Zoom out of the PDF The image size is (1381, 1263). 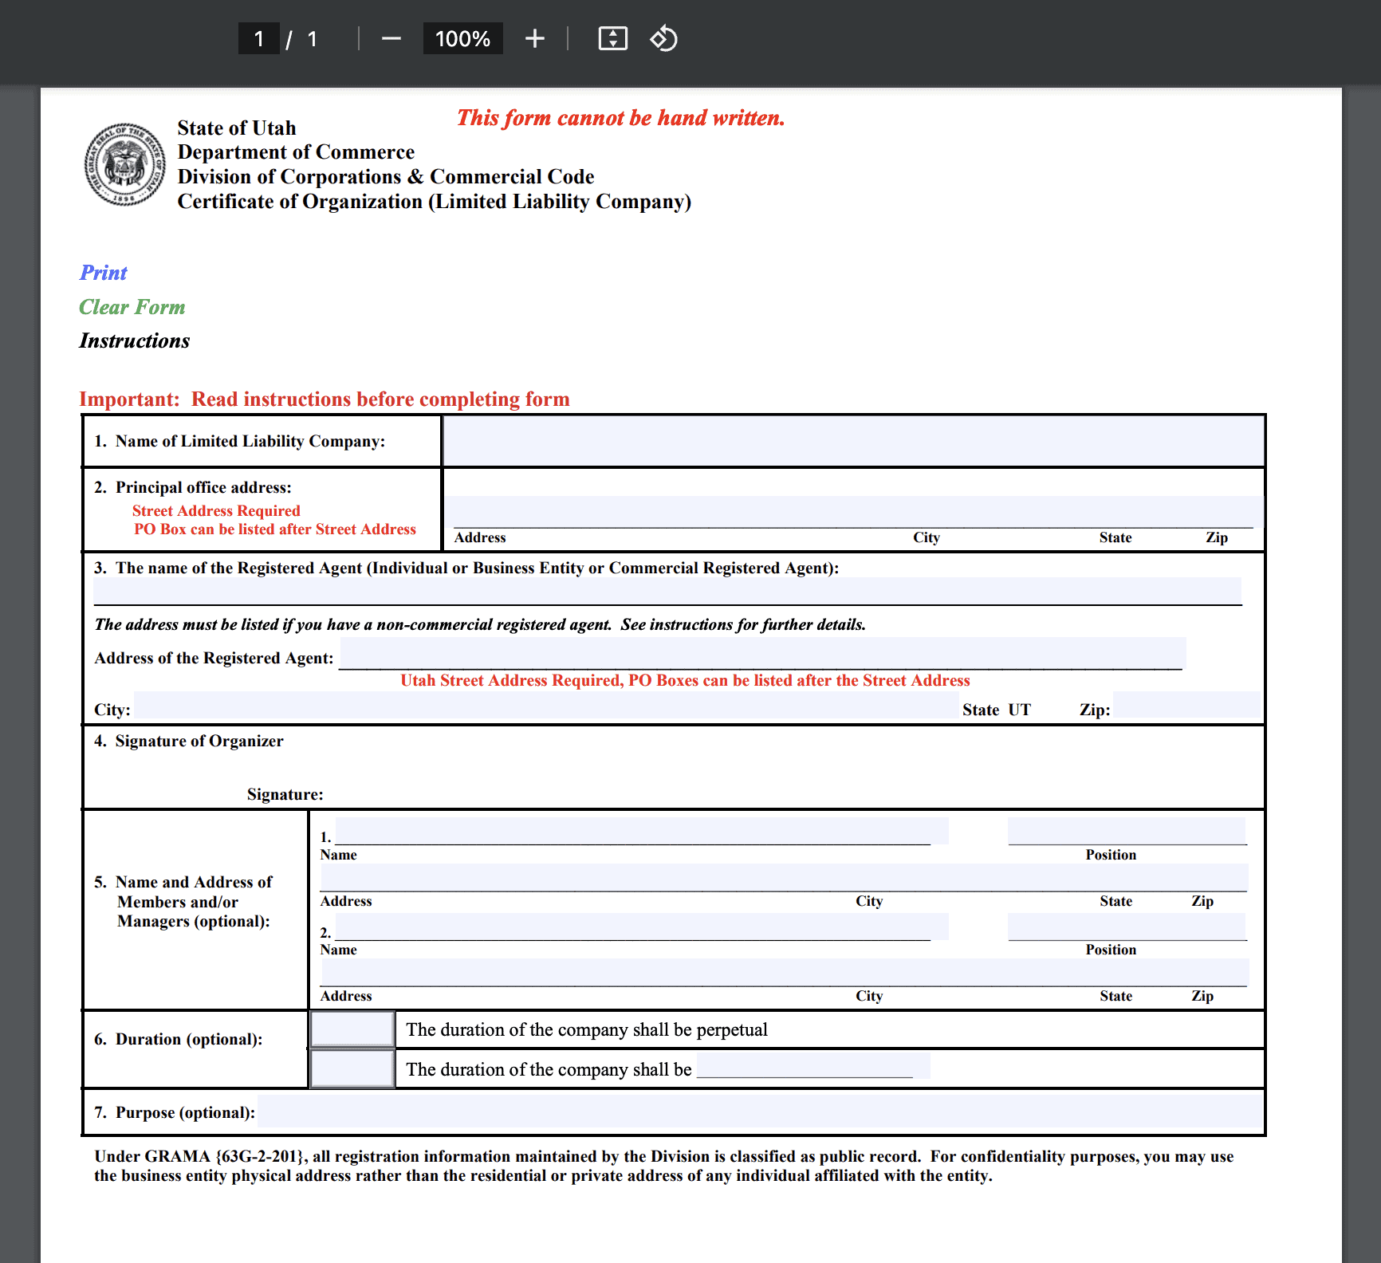point(391,37)
